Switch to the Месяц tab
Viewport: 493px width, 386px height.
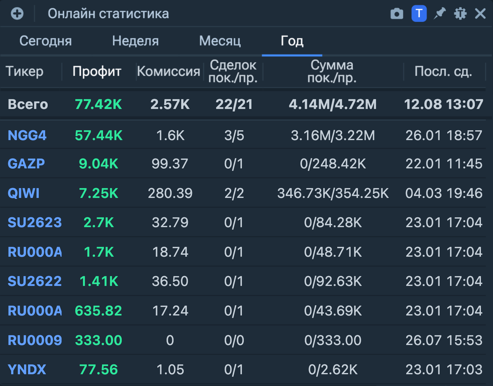tap(220, 41)
